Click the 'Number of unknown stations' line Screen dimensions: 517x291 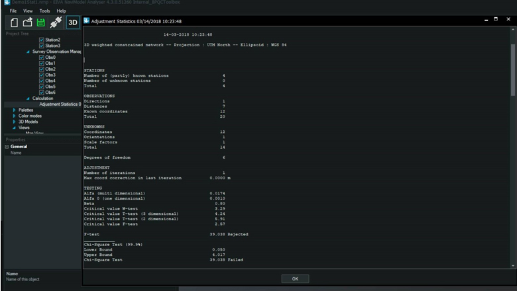(154, 81)
